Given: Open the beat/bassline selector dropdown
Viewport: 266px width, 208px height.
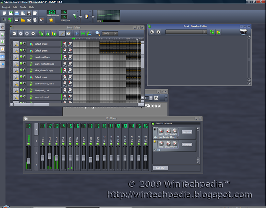Looking at the screenshot, I should click(205, 32).
